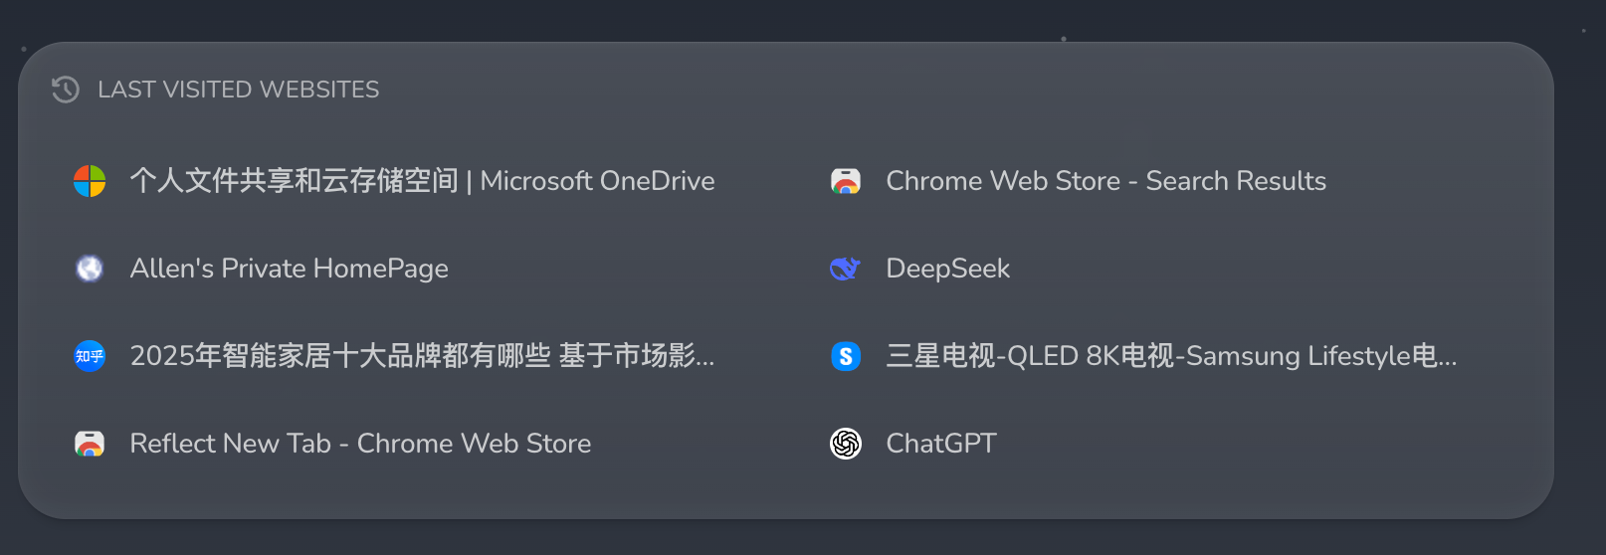
Task: Visit Allen's Private HomePage
Action: (x=289, y=269)
